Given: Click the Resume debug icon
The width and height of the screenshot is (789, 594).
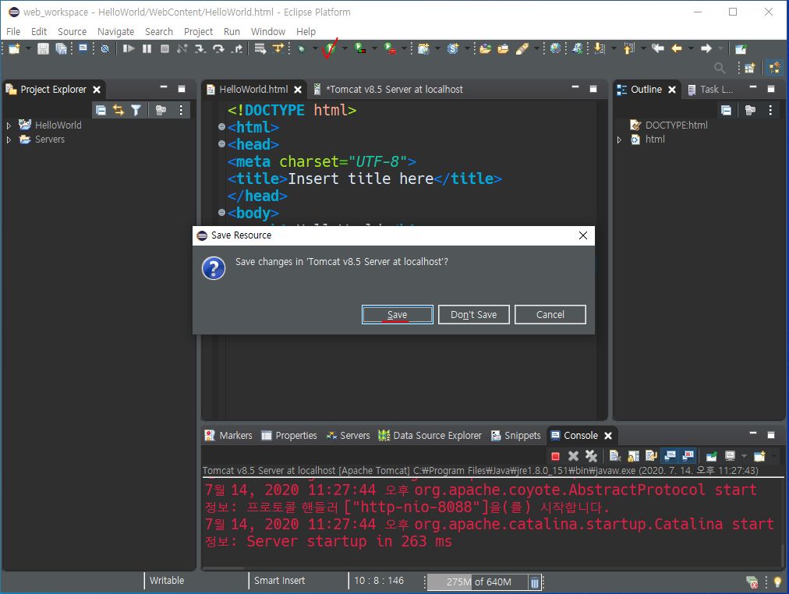Looking at the screenshot, I should (x=129, y=49).
